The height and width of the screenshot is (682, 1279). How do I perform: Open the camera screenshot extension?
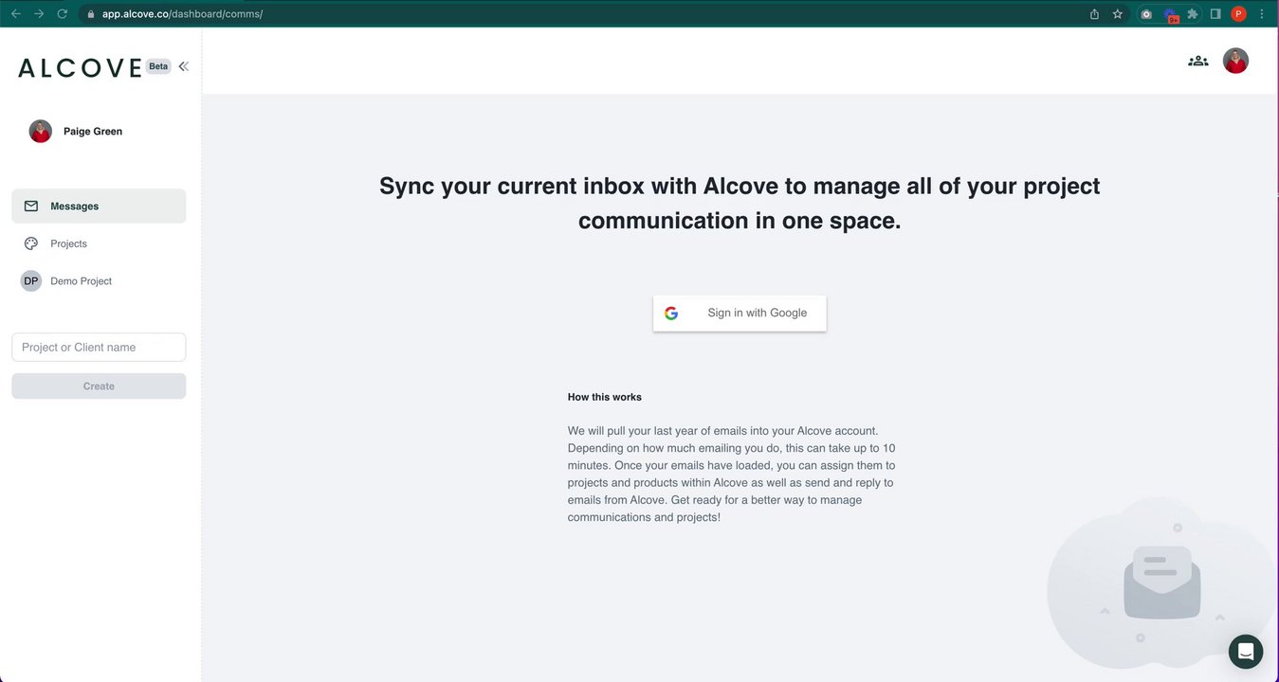coord(1146,14)
